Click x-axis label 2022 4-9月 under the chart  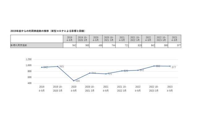(138, 89)
